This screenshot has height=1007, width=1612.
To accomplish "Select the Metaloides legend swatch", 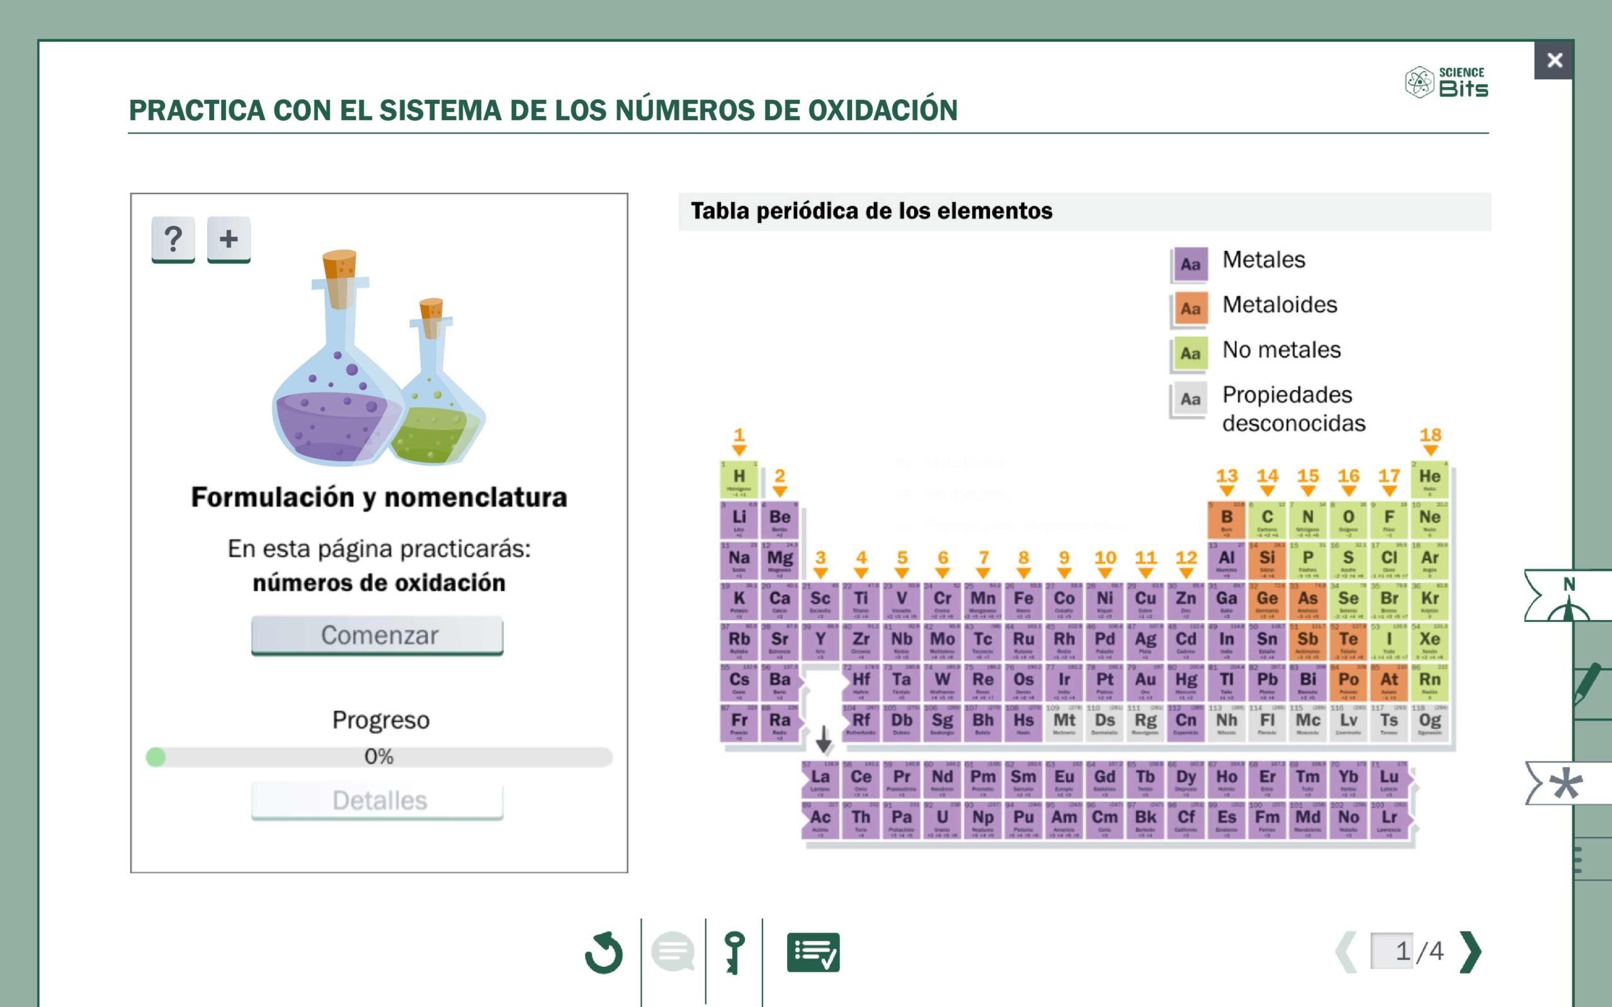I will [1190, 309].
